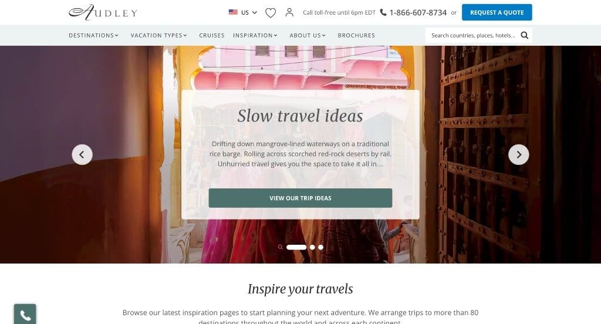Select the third carousel dot indicator
The image size is (601, 324).
coord(320,247)
